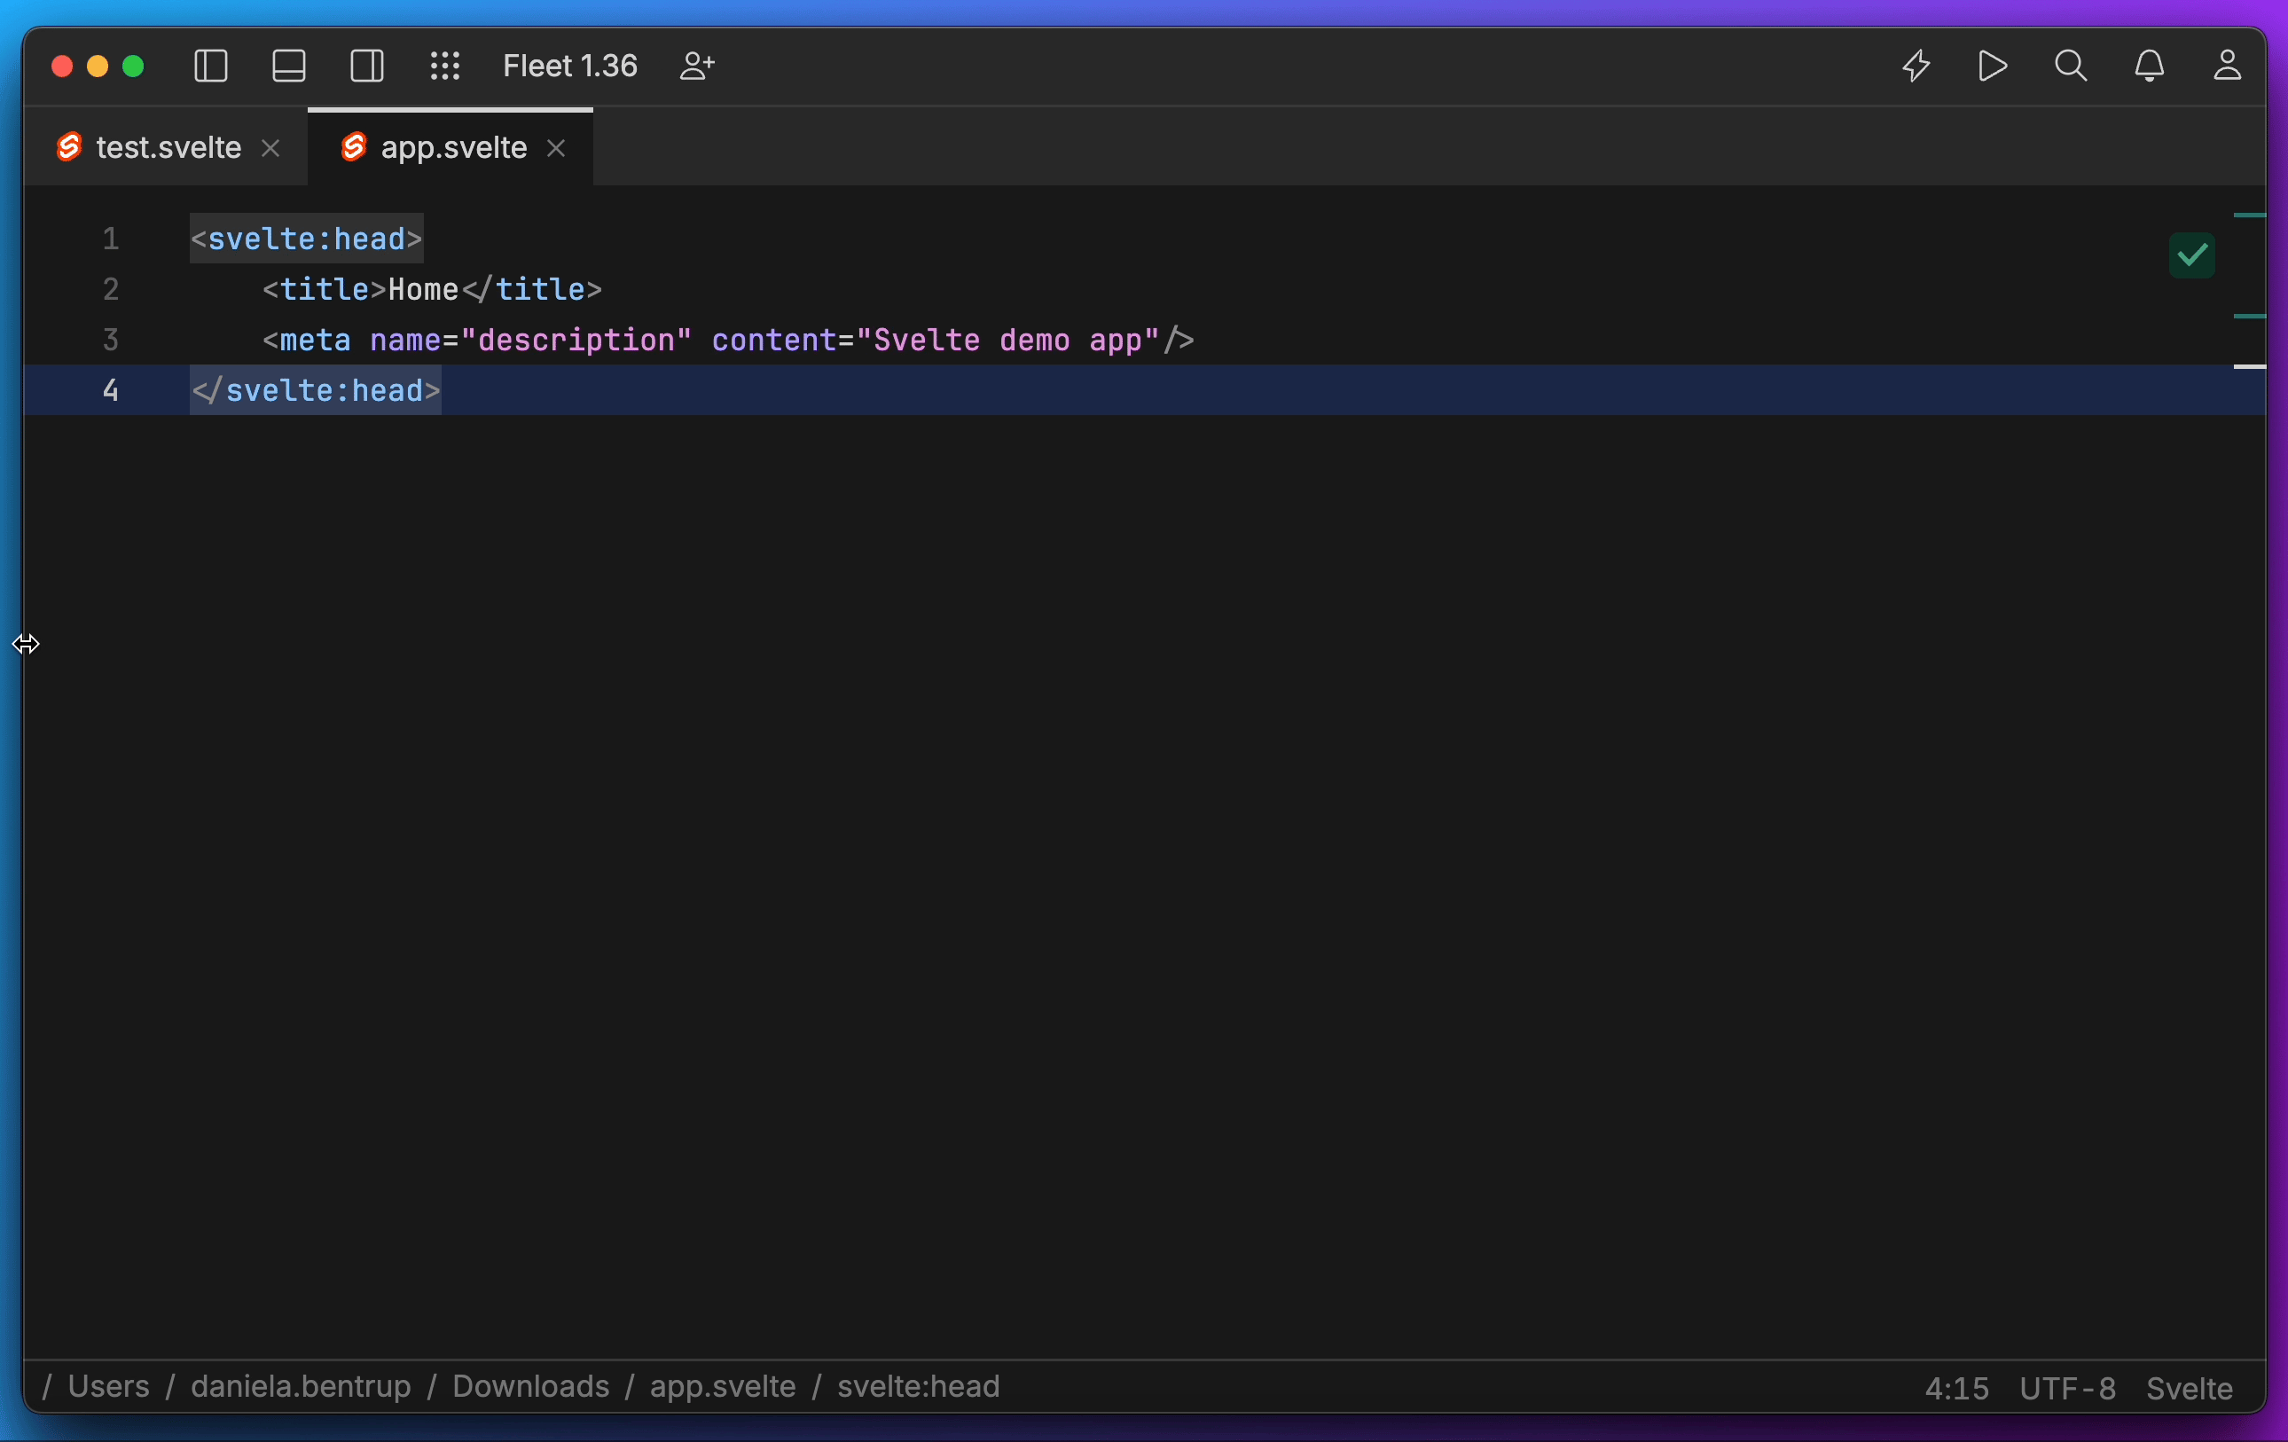Viewport: 2288px width, 1442px height.
Task: Click the "description" attribute value
Action: coord(576,340)
